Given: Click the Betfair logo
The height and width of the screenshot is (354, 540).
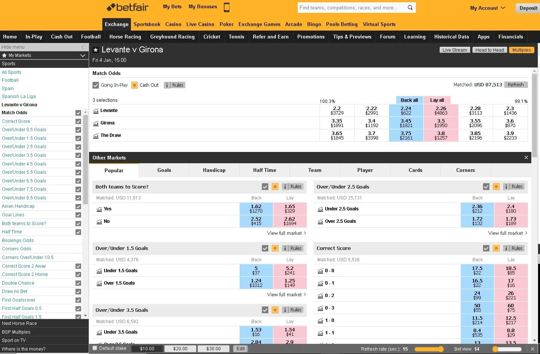Looking at the screenshot, I should click(x=128, y=7).
